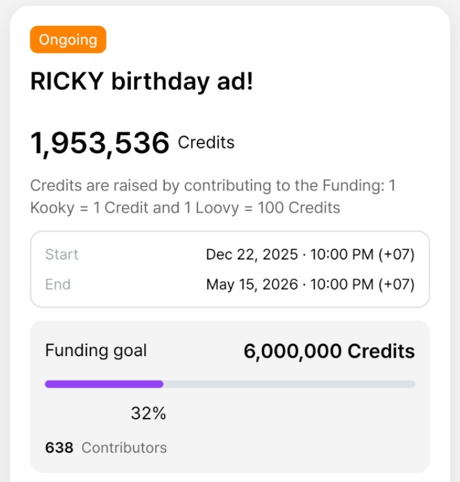Click the 10:00 PM (+07) start time
460x482 pixels.
[x=362, y=254]
